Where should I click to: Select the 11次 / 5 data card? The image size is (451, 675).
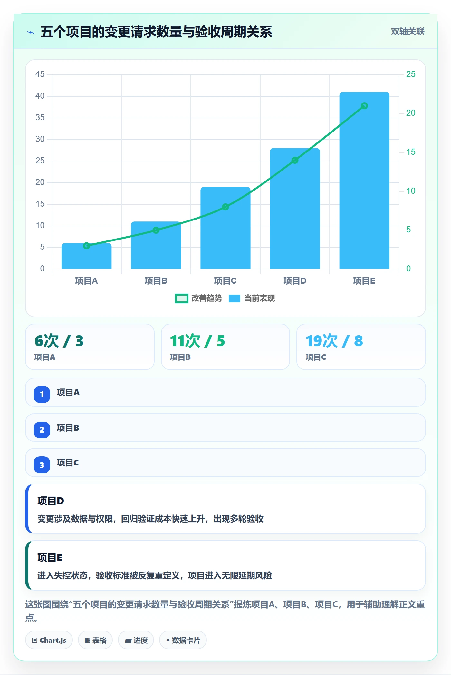[225, 347]
